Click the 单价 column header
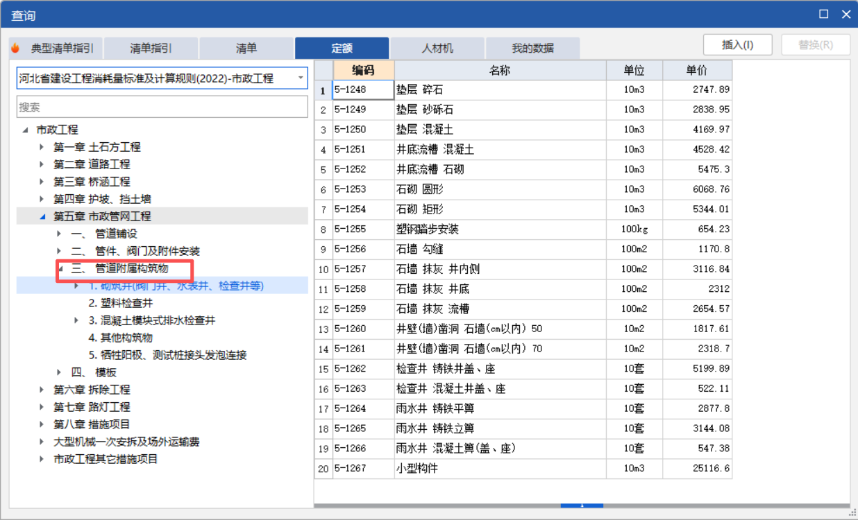The image size is (858, 520). click(697, 70)
